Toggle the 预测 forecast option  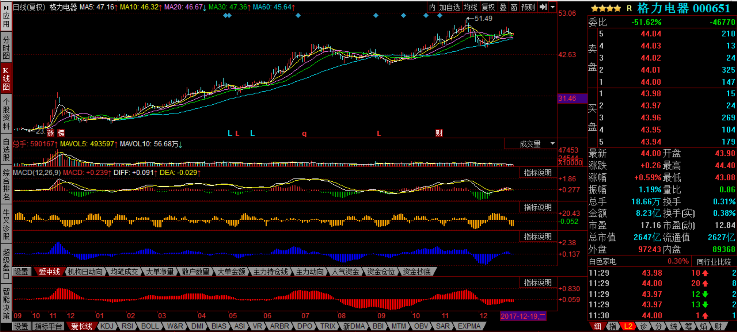pos(528,7)
